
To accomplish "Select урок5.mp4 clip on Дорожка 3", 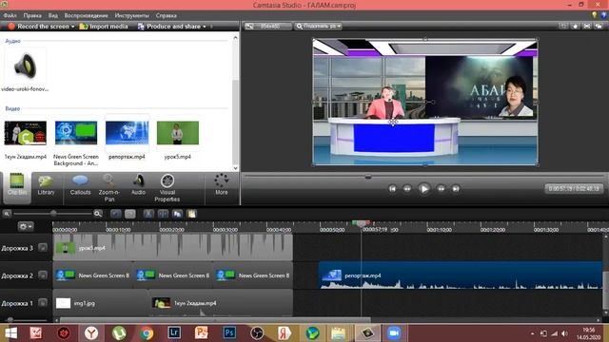I will 173,247.
